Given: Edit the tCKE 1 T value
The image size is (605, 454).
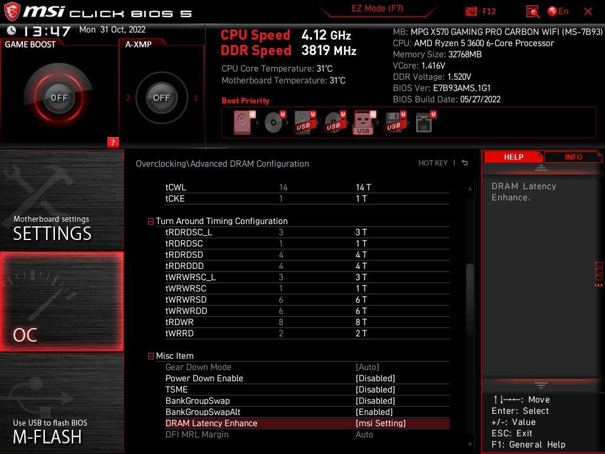Looking at the screenshot, I should click(x=361, y=199).
